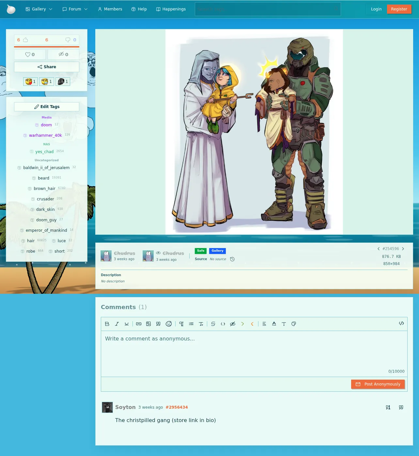
Task: Toggle strikethrough formatting in the editor
Action: [213, 324]
